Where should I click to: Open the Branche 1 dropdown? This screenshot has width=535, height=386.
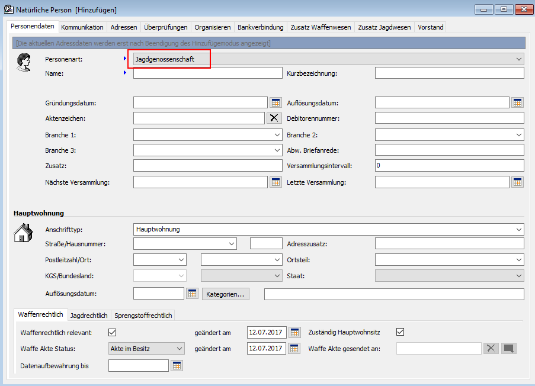pos(277,135)
